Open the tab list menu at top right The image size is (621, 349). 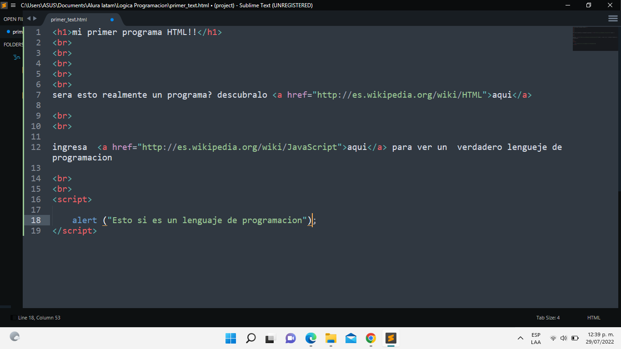tap(613, 19)
